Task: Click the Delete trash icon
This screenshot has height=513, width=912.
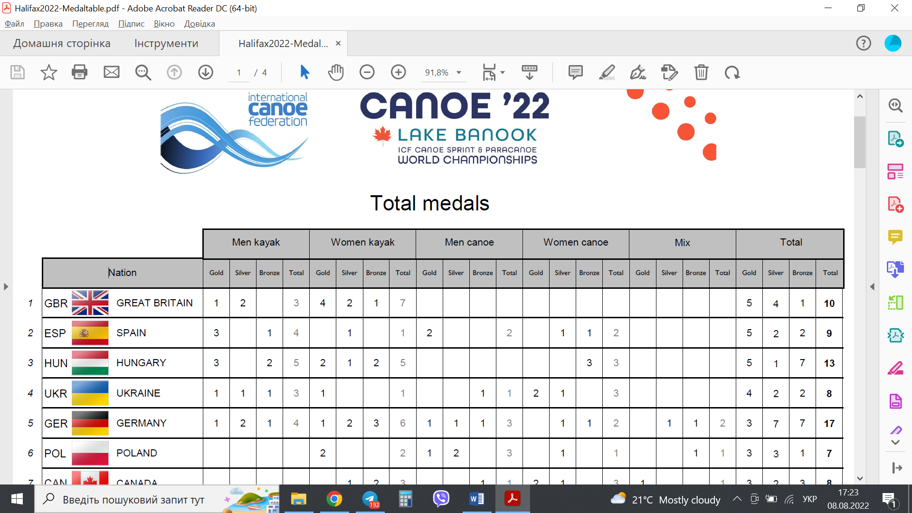Action: click(x=701, y=72)
